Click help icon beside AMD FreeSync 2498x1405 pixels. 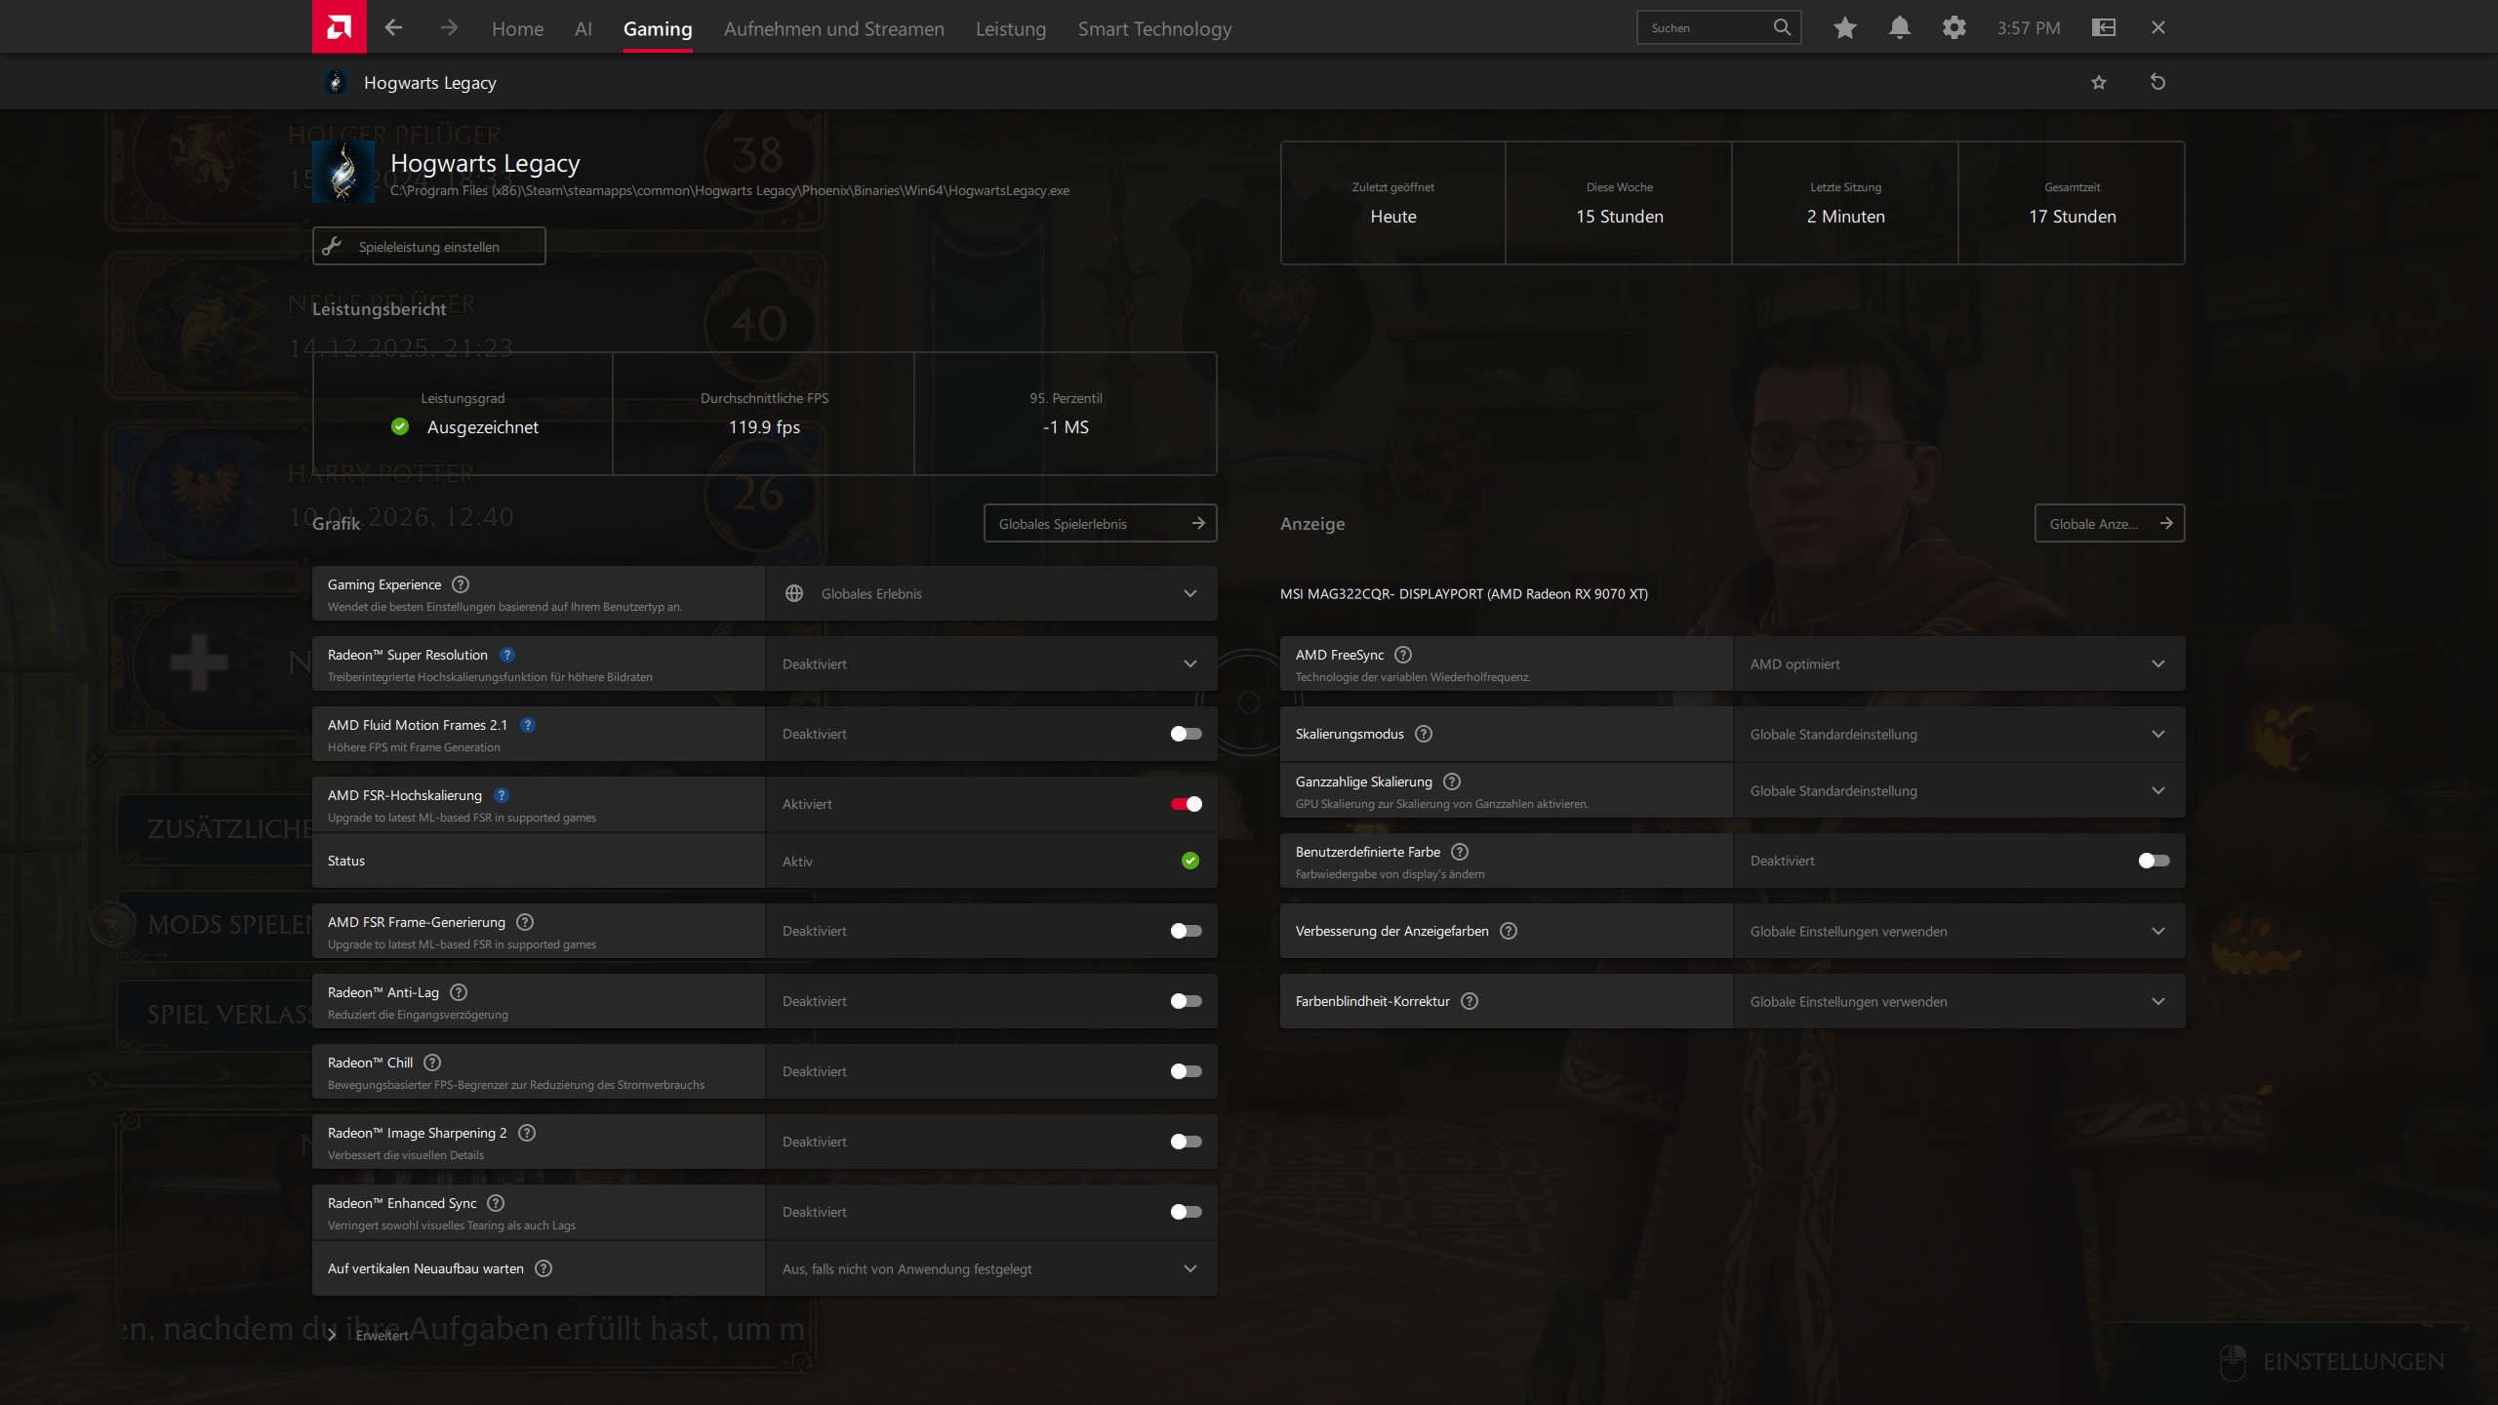(1403, 655)
